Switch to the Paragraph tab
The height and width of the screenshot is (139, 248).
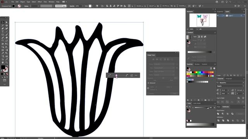click(x=229, y=79)
